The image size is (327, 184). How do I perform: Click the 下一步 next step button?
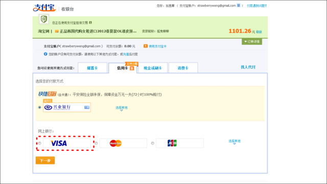(45, 161)
